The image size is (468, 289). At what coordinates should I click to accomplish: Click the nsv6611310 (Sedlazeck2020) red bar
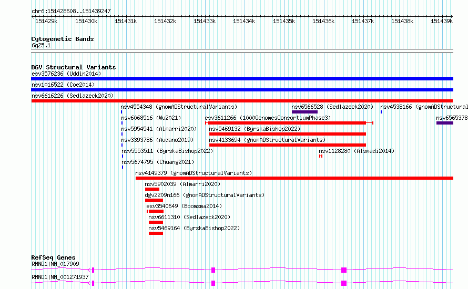click(156, 222)
